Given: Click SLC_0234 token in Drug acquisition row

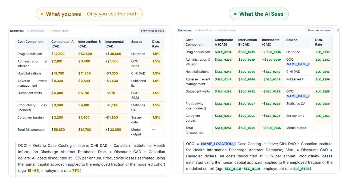Looking at the screenshot, I should (x=224, y=52).
